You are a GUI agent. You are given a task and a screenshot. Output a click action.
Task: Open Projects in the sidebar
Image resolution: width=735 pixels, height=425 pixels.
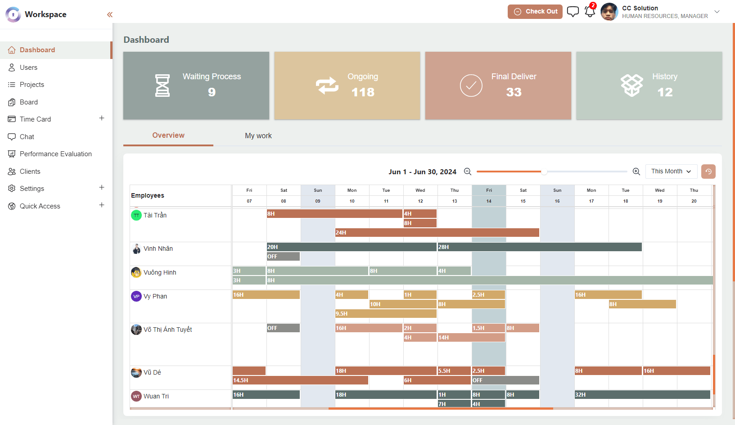56,85
